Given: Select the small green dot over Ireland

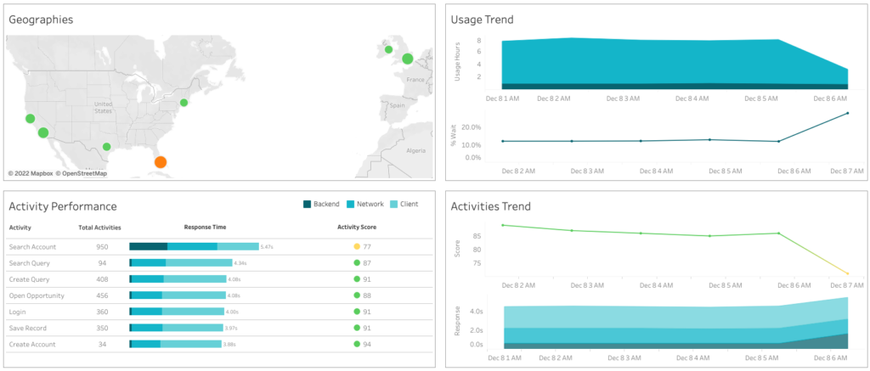Looking at the screenshot, I should (389, 49).
